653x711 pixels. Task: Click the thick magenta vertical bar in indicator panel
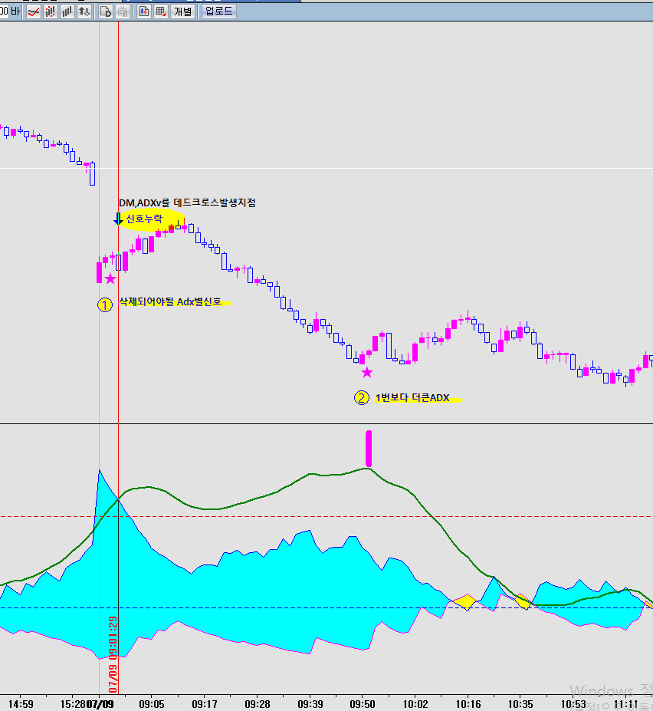coord(369,449)
